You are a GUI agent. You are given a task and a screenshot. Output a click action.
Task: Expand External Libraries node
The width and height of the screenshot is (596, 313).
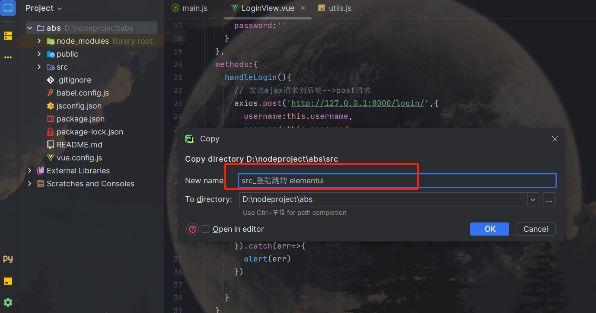click(x=29, y=171)
